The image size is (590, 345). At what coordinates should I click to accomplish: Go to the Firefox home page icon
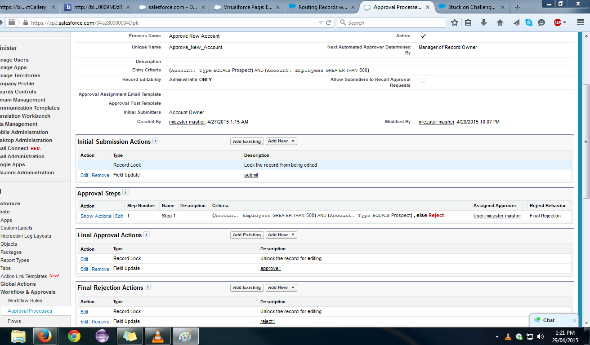500,22
